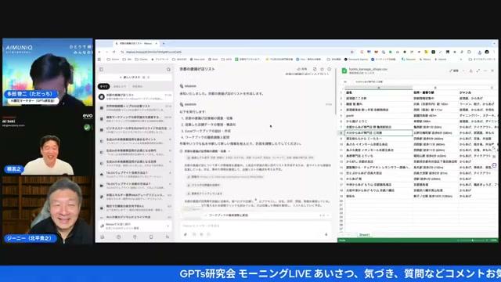
Task: Select the すべて filter tab
Action: (x=103, y=86)
